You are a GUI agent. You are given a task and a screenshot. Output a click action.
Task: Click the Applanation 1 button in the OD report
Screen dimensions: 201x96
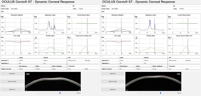click(x=12, y=74)
